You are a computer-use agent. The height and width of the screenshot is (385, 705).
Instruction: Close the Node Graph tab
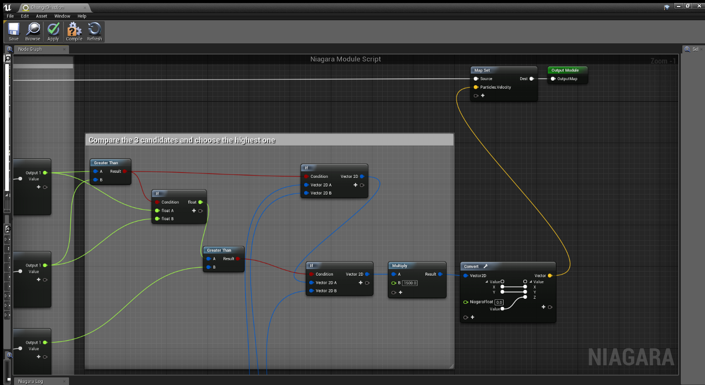(x=64, y=49)
